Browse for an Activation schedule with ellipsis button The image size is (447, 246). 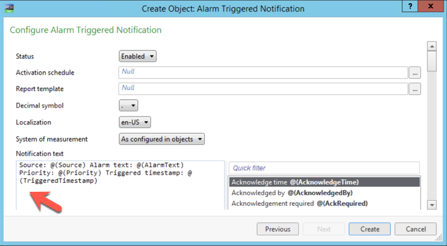tap(414, 73)
